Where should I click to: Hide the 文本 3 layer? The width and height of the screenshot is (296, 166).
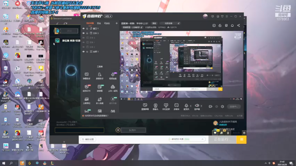click(83, 33)
